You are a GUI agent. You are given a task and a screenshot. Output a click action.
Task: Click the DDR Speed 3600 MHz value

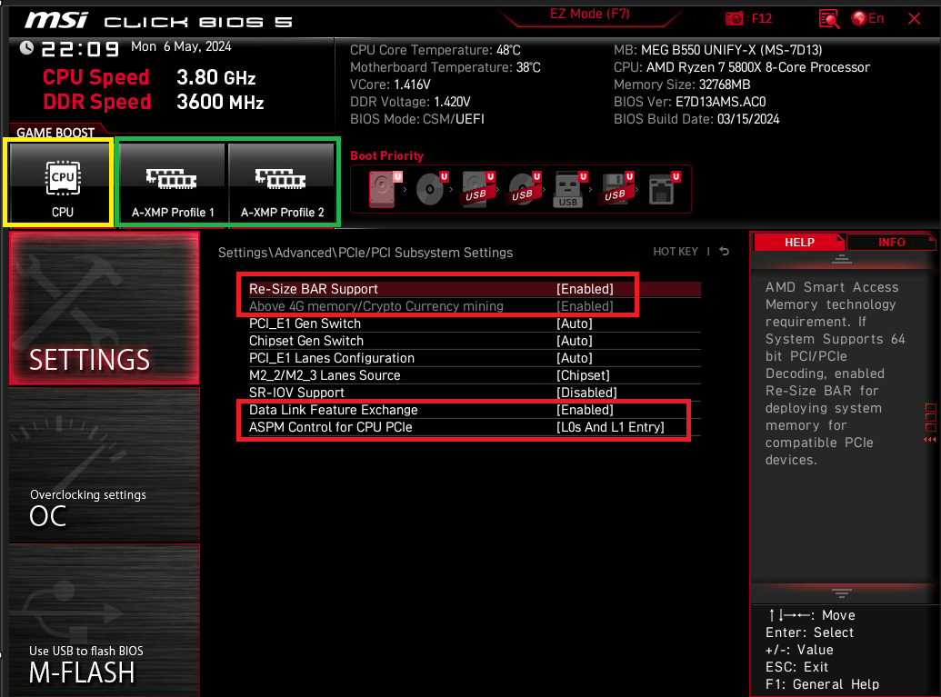pos(220,102)
